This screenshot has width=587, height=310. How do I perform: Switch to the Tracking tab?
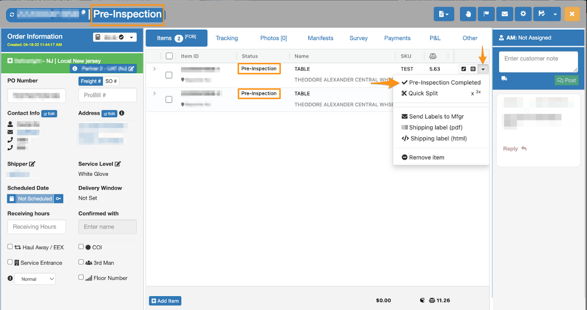pos(227,38)
